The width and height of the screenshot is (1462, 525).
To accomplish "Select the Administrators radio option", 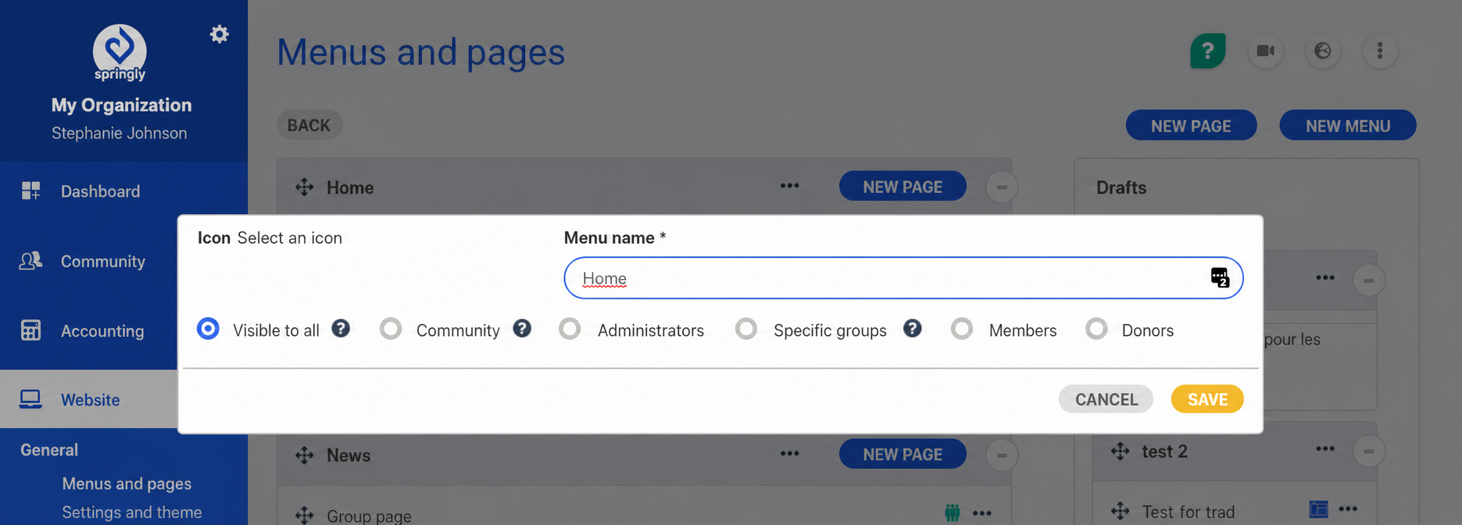I will click(570, 329).
